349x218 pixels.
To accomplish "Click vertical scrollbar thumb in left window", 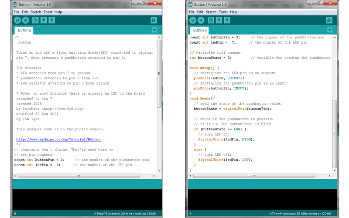I will click(159, 73).
